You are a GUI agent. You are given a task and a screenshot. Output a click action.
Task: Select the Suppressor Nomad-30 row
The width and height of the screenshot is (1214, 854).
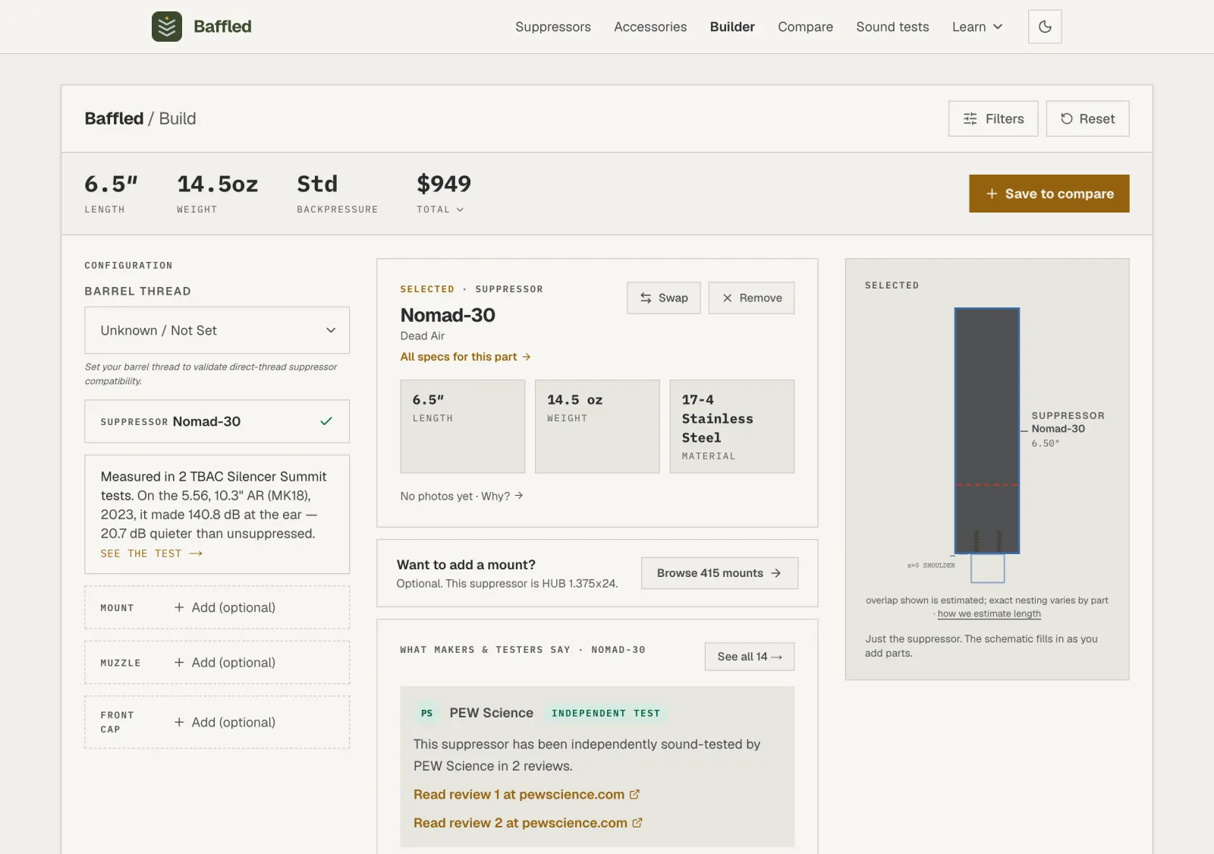pyautogui.click(x=217, y=421)
